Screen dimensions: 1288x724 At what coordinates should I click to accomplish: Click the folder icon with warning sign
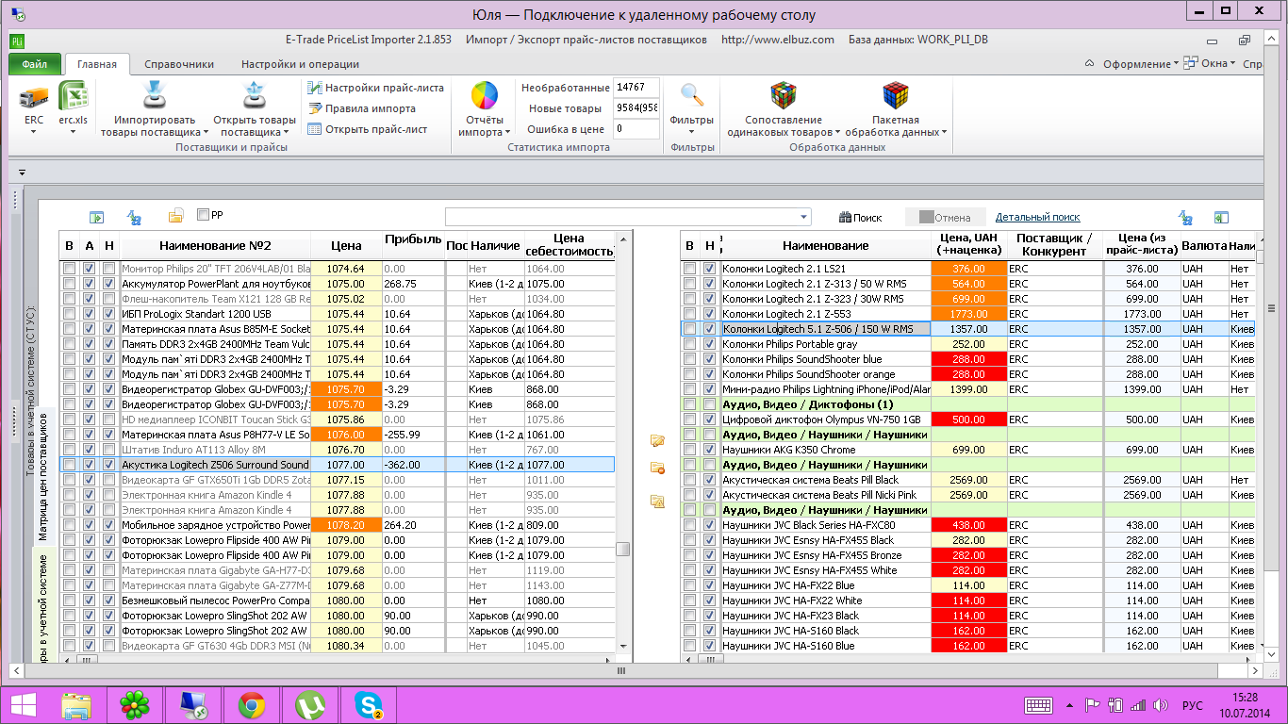pos(657,501)
